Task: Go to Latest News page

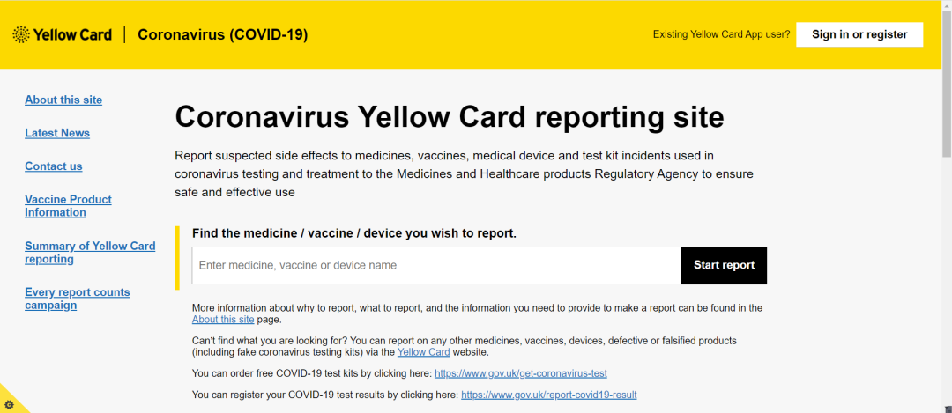Action: (x=57, y=134)
